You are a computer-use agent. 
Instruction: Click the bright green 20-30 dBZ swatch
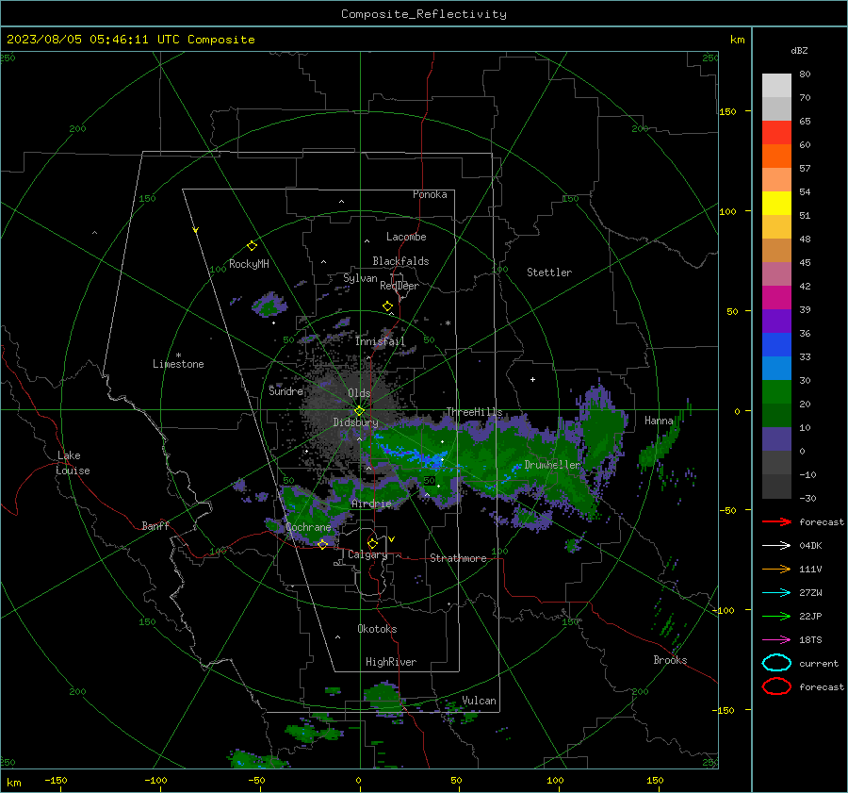[776, 392]
